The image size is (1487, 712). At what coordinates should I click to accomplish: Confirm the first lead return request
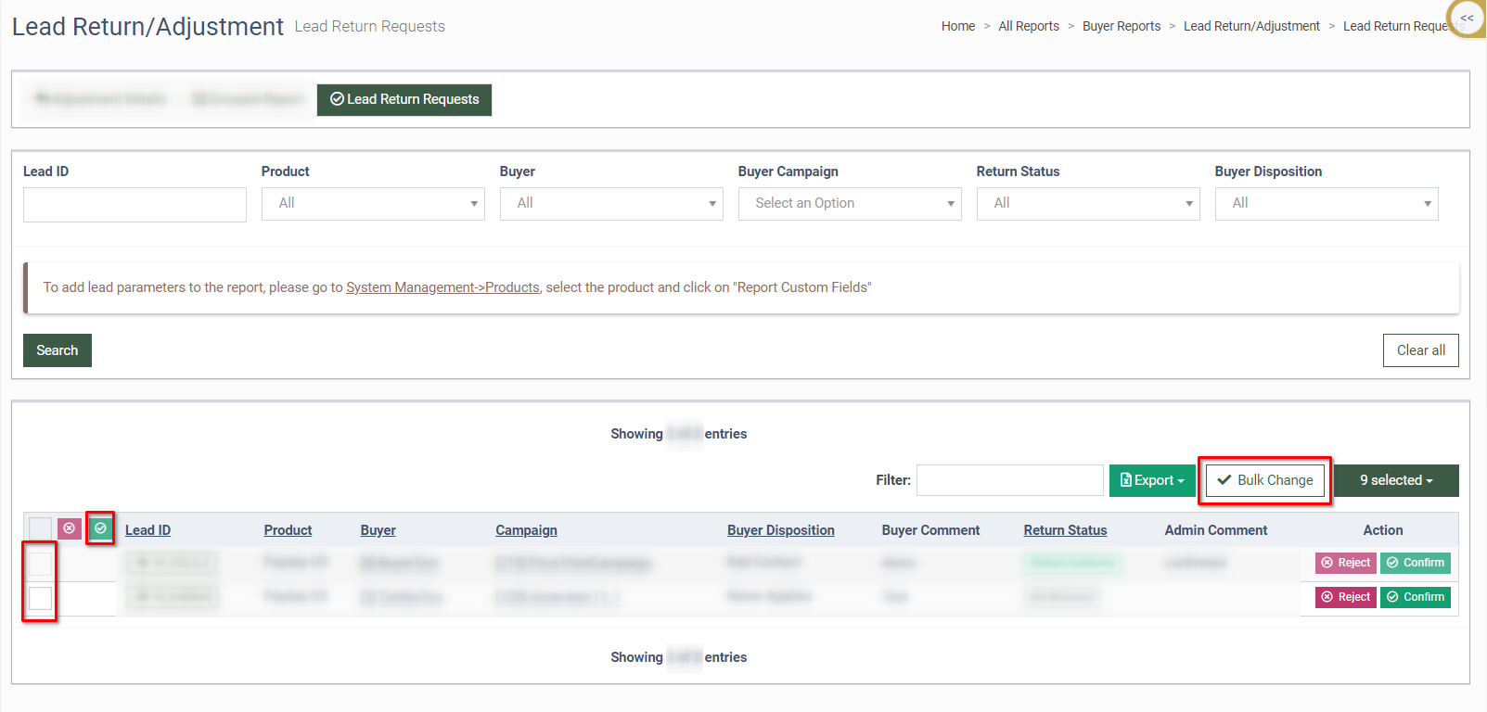click(1415, 563)
